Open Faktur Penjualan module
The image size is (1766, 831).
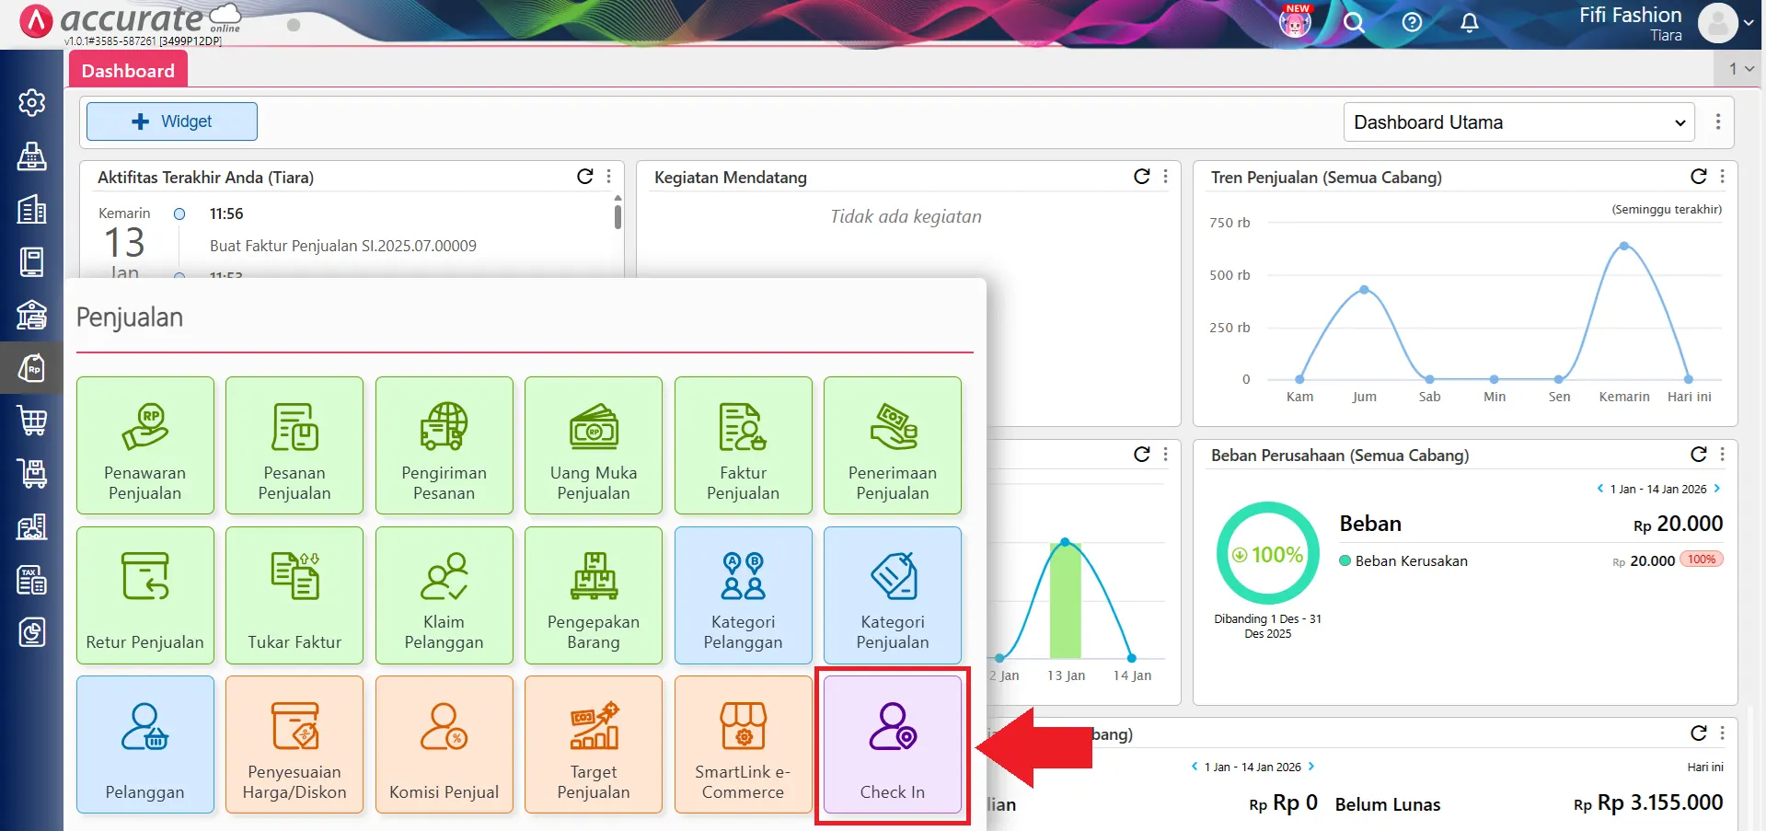743,445
